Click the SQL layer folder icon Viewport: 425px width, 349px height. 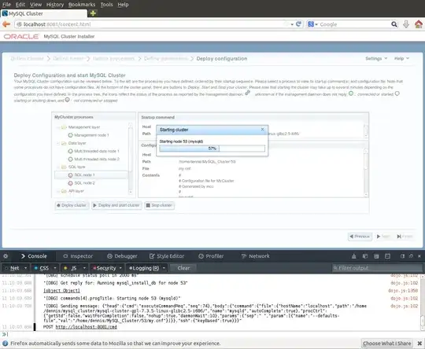pyautogui.click(x=64, y=167)
